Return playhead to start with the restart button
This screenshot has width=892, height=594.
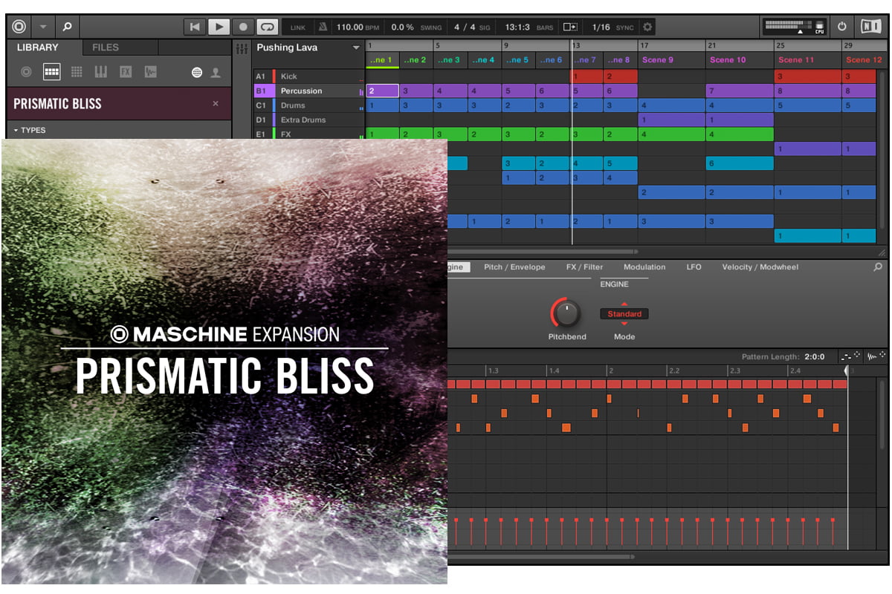(x=195, y=27)
